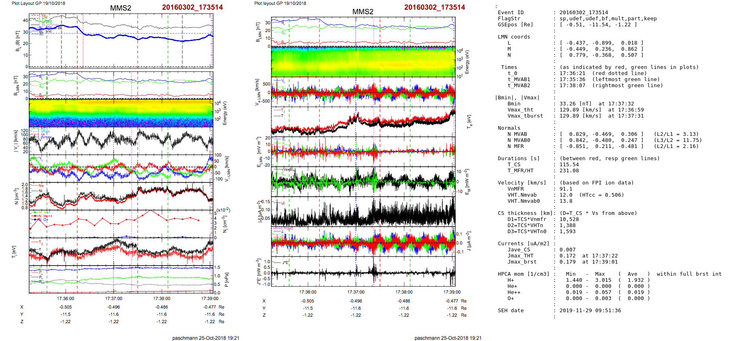Click the T_CS duration value 115.54
The image size is (732, 341).
click(569, 165)
